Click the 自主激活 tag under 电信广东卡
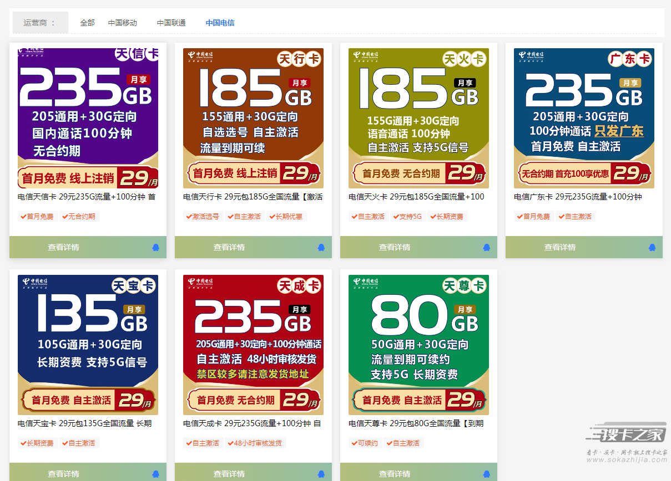 click(x=575, y=217)
